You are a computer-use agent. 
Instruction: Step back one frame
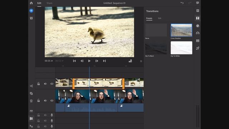point(82,61)
